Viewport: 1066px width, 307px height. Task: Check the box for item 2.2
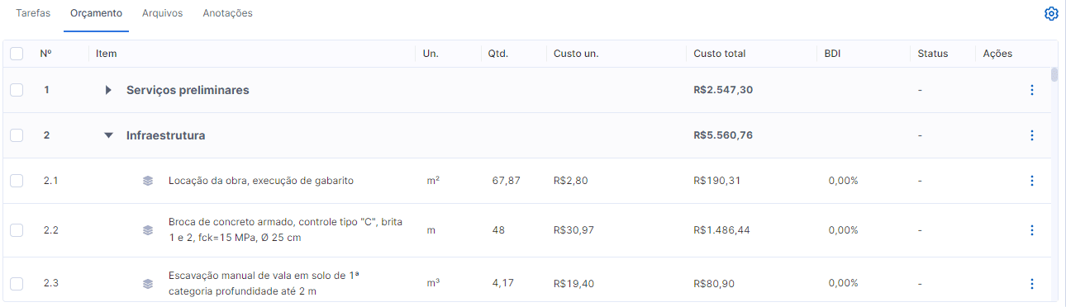click(x=17, y=230)
